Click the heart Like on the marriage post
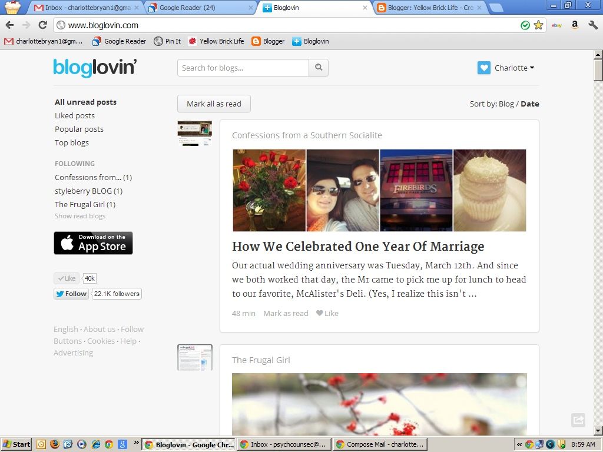This screenshot has width=603, height=452. [x=327, y=313]
